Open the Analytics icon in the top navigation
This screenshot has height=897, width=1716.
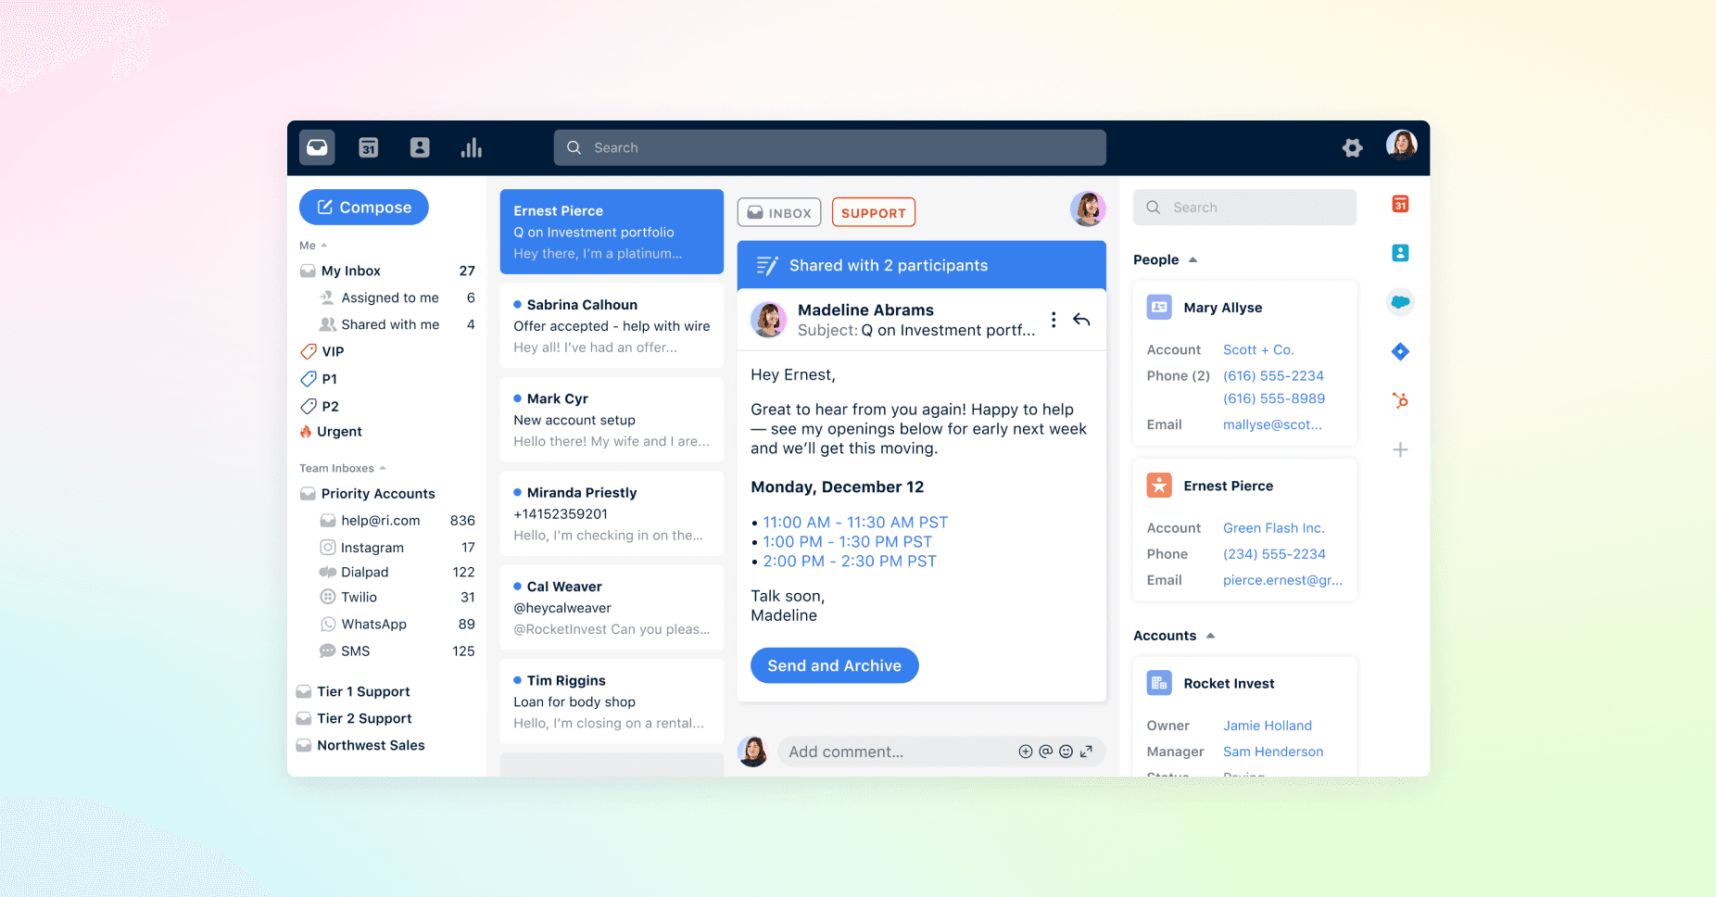[x=472, y=147]
